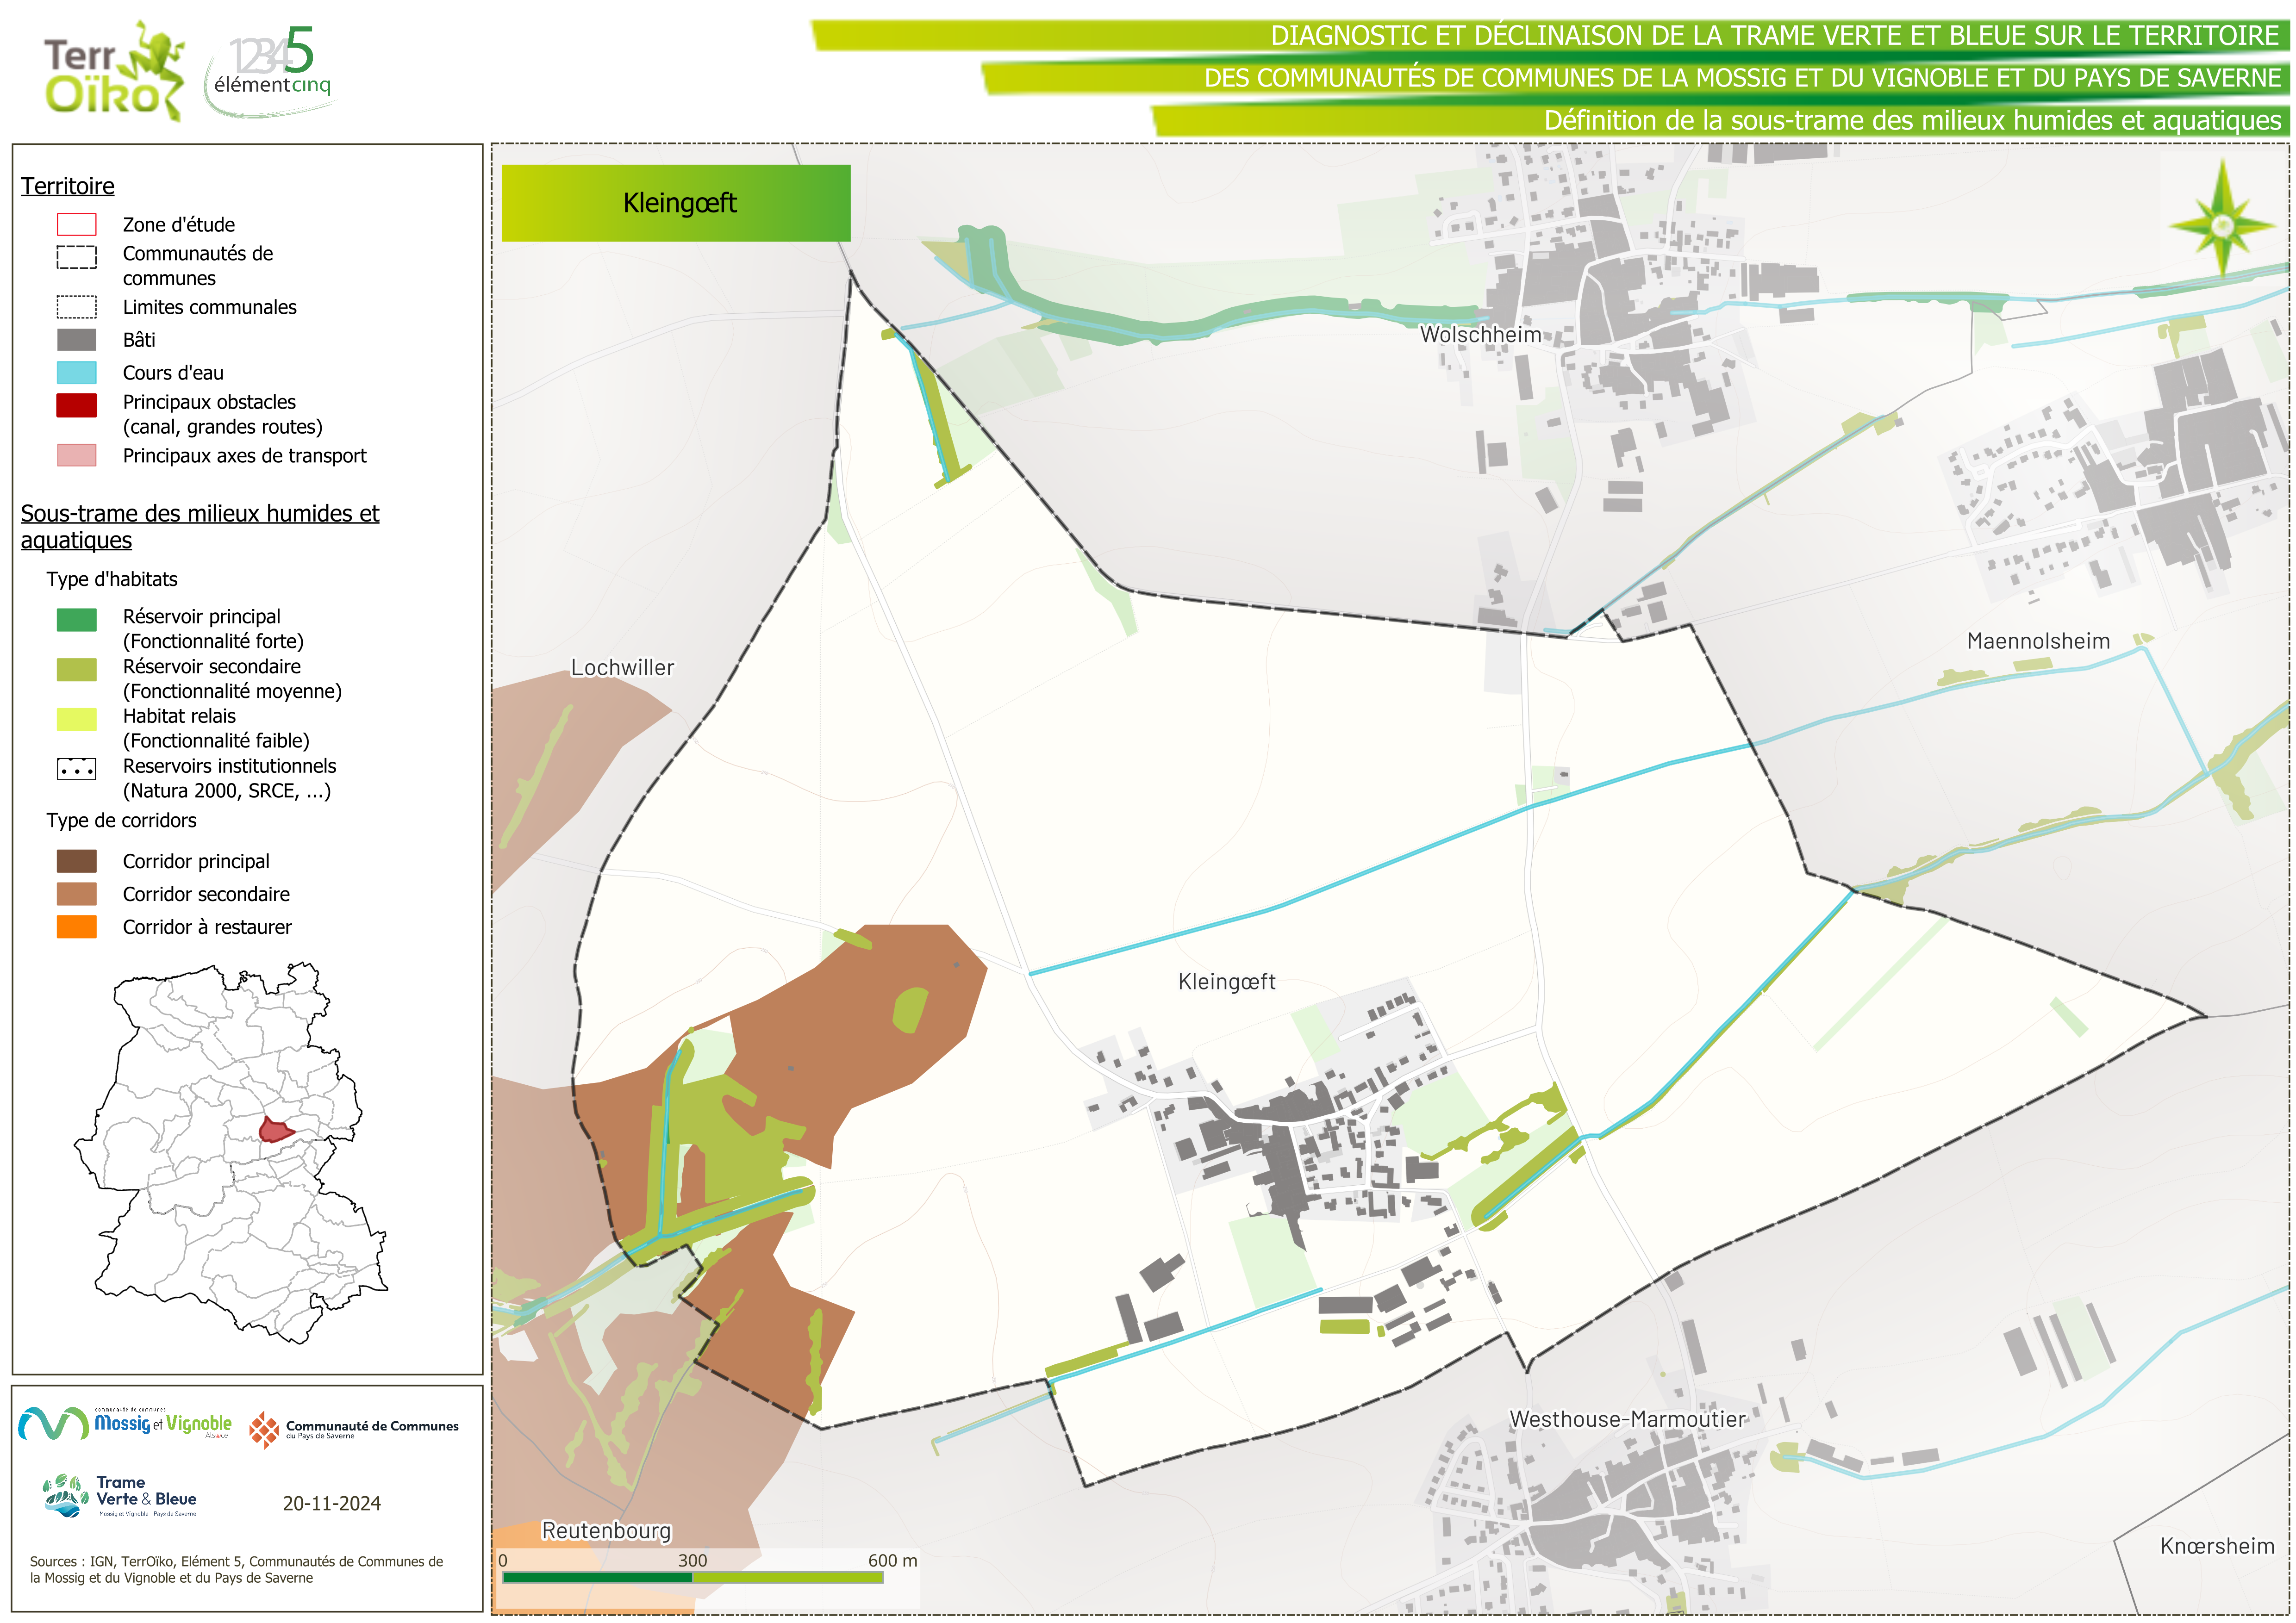Click the Cours d'eau blue swatch
Viewport: 2296px width, 1623px height.
(x=76, y=373)
